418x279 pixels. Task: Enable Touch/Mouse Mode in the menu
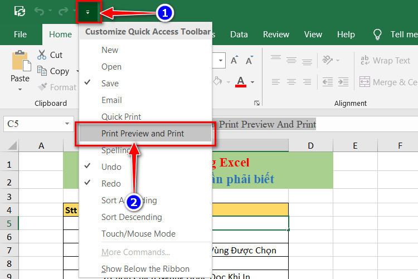click(145, 234)
